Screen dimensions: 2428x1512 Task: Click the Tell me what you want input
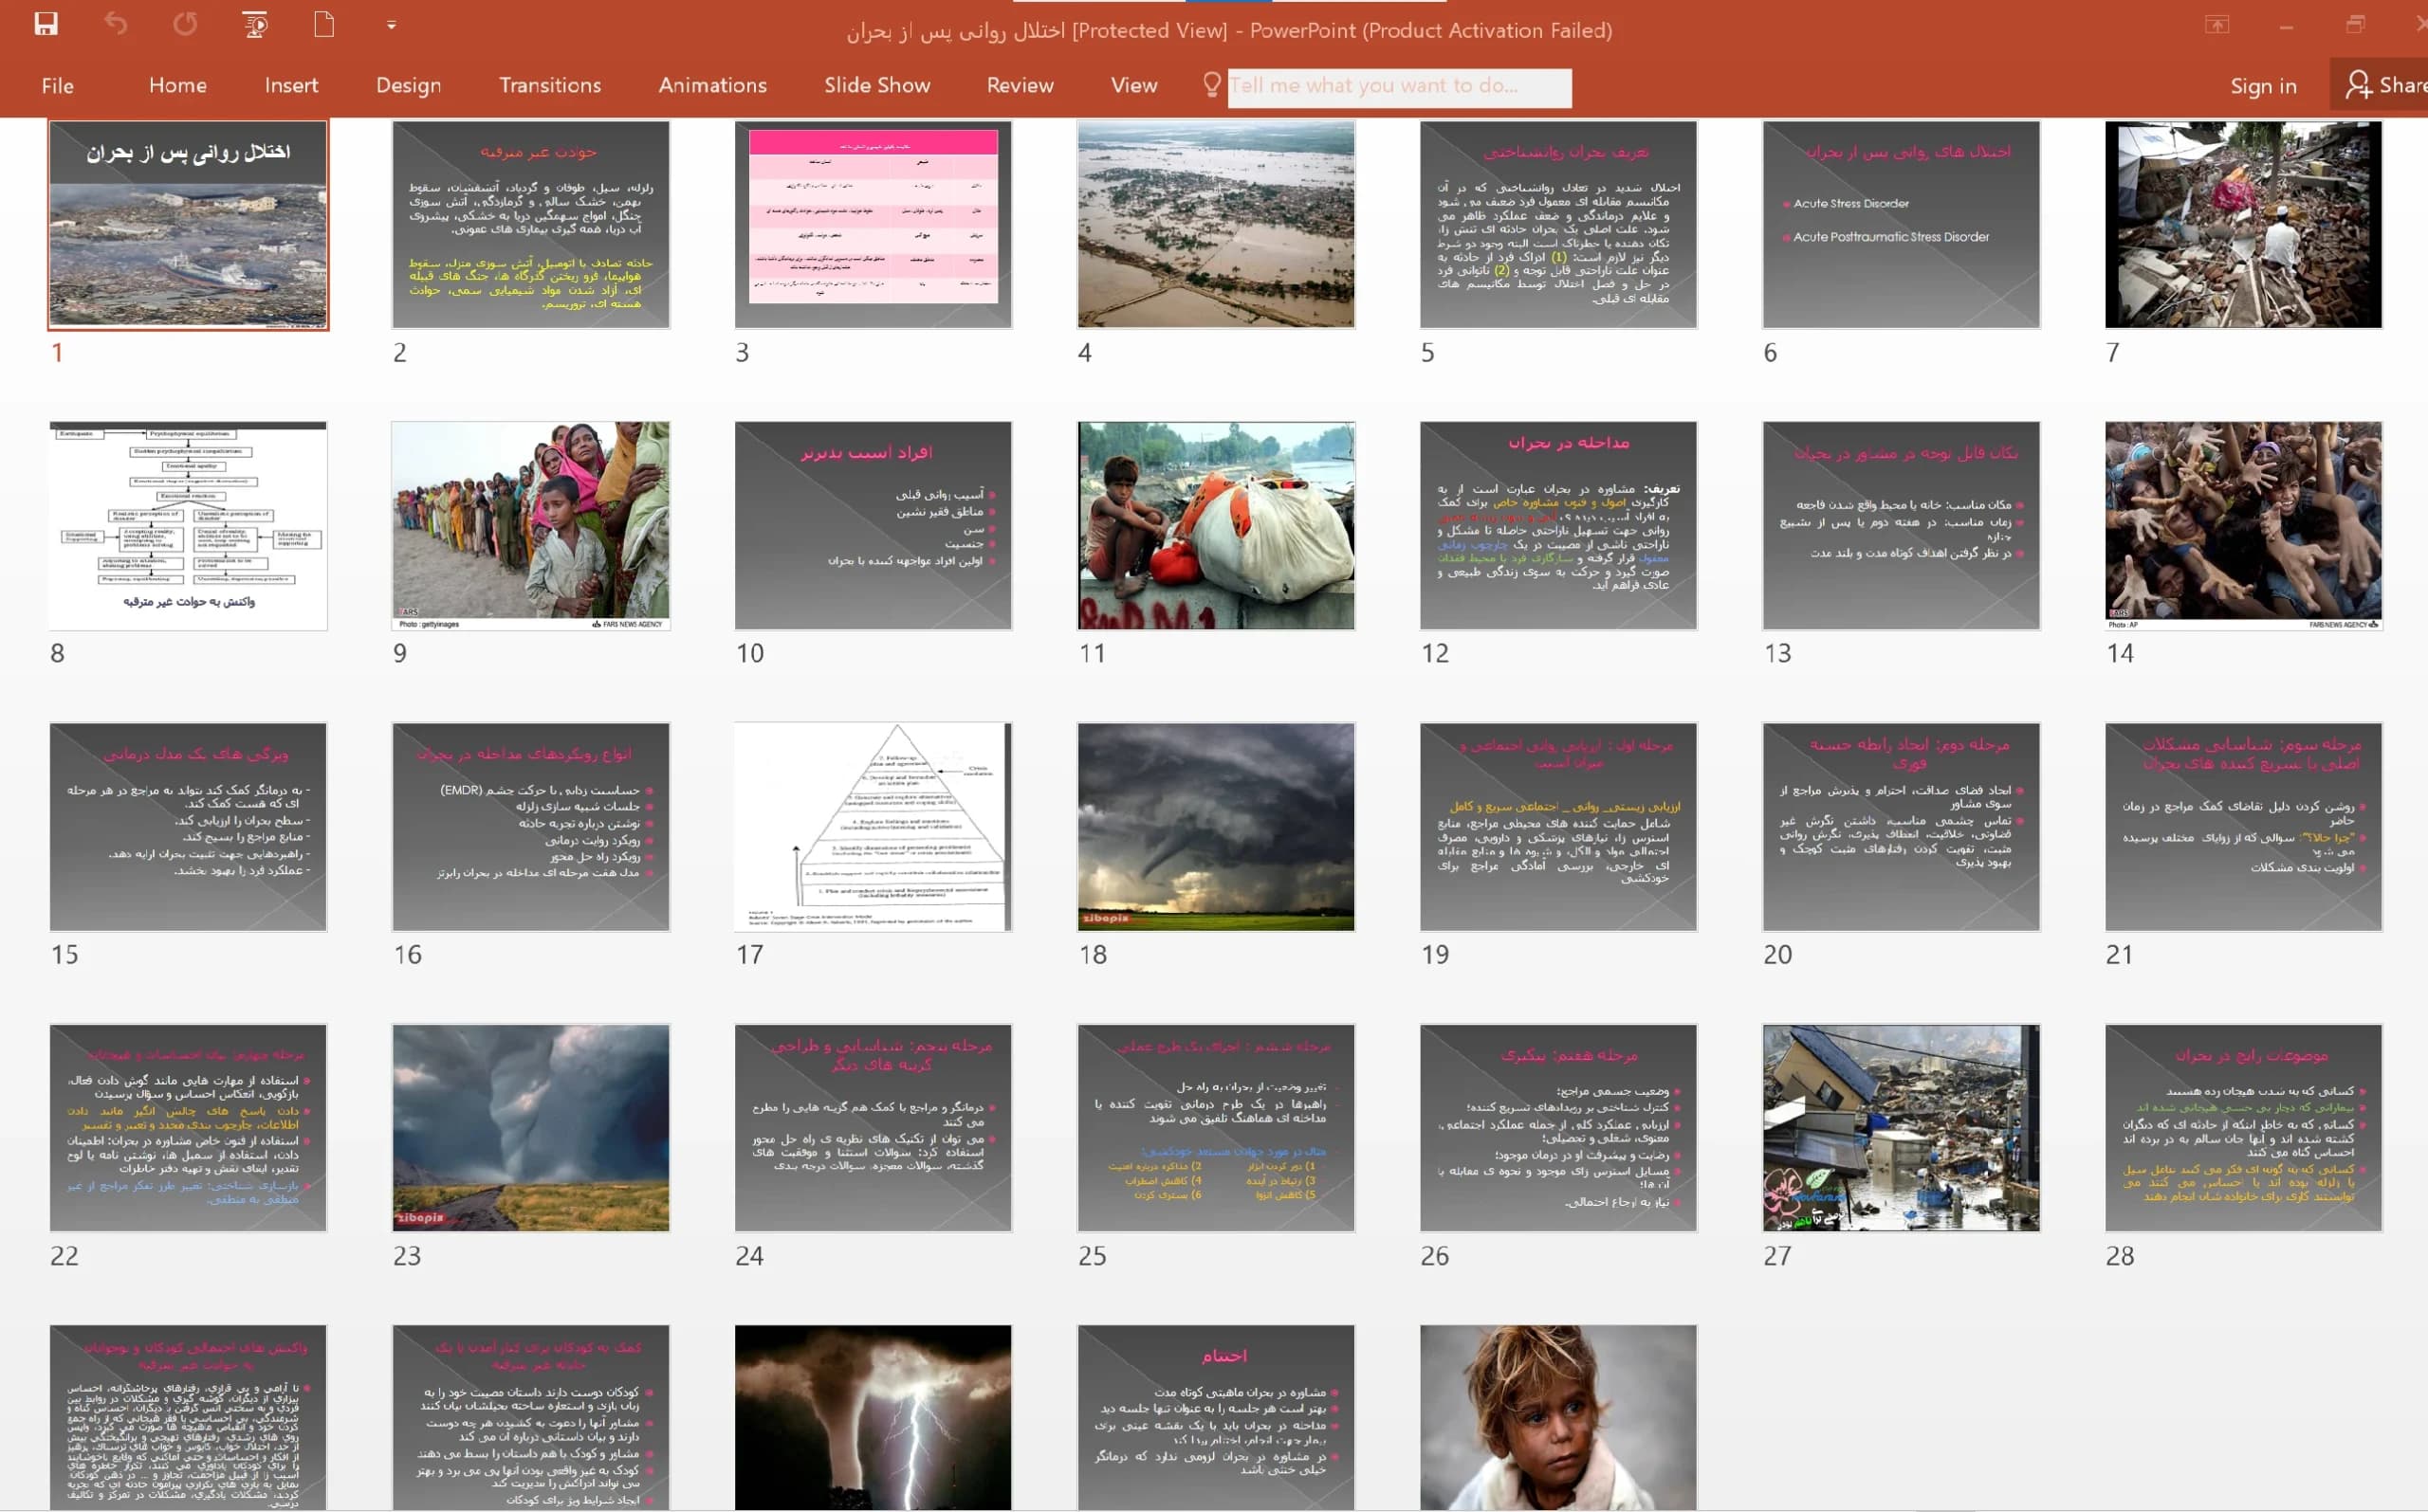coord(1400,87)
